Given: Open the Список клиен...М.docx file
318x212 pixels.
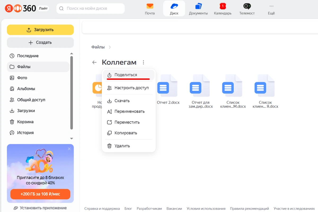Looking at the screenshot, I should pyautogui.click(x=233, y=91).
